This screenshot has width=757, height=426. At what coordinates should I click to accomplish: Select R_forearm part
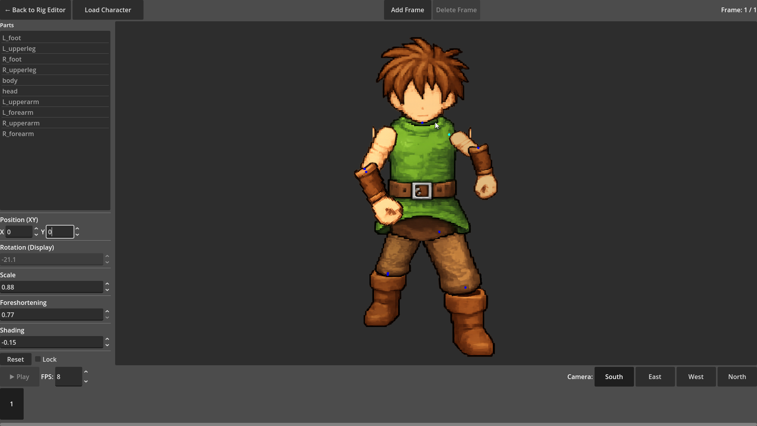coord(18,134)
